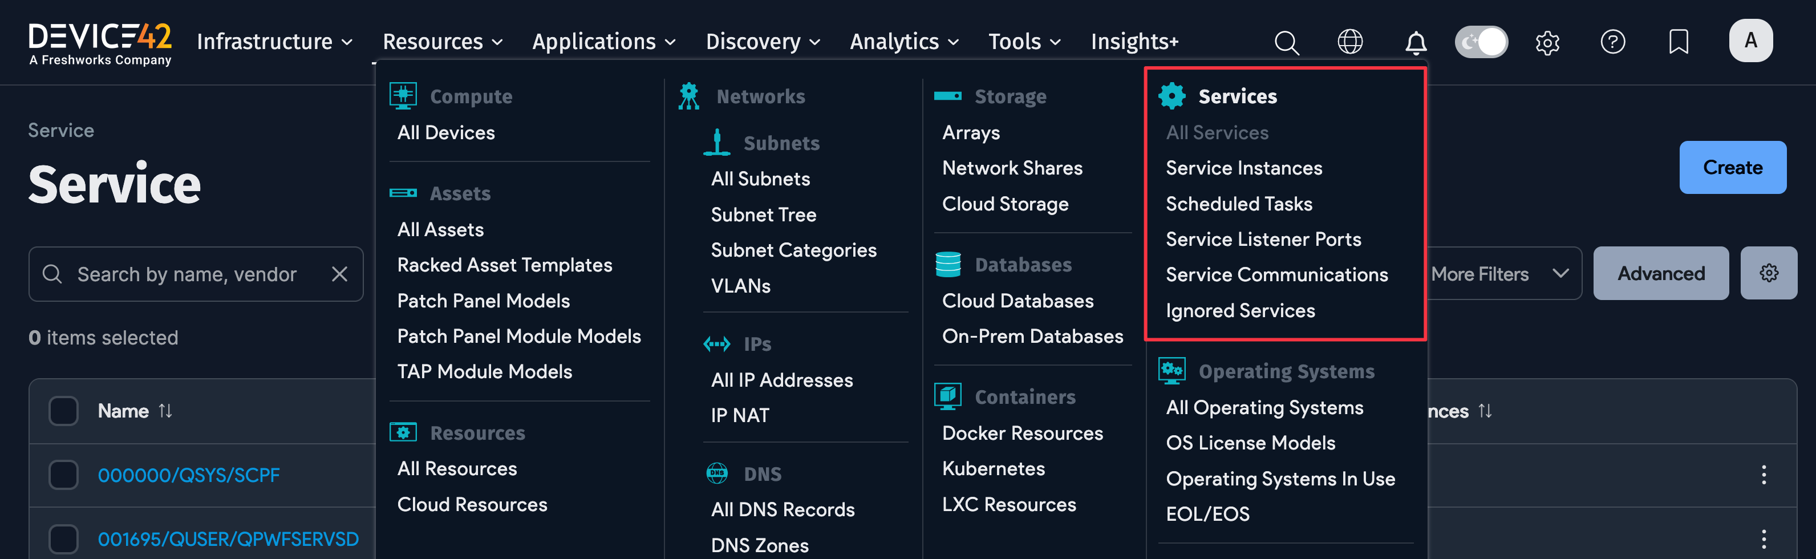Click the globe language icon
1816x559 pixels.
1350,42
